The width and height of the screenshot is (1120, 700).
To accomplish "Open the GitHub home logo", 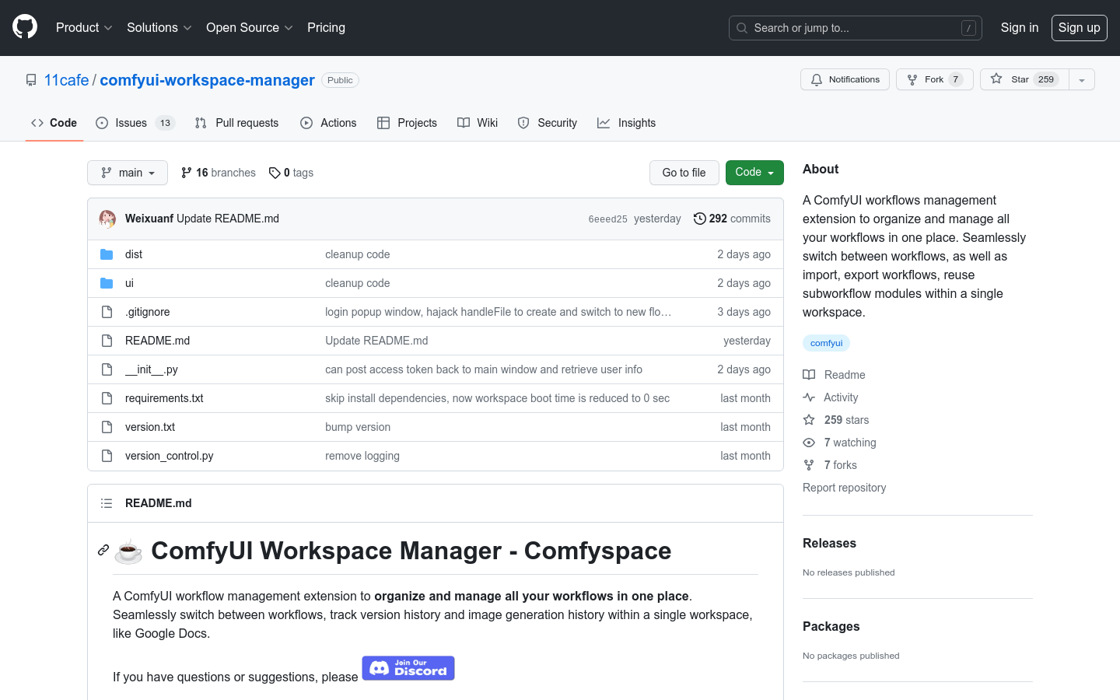I will coord(25,27).
